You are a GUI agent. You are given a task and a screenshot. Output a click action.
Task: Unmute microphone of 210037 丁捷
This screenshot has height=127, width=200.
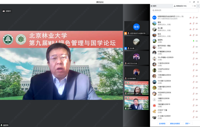193,111
